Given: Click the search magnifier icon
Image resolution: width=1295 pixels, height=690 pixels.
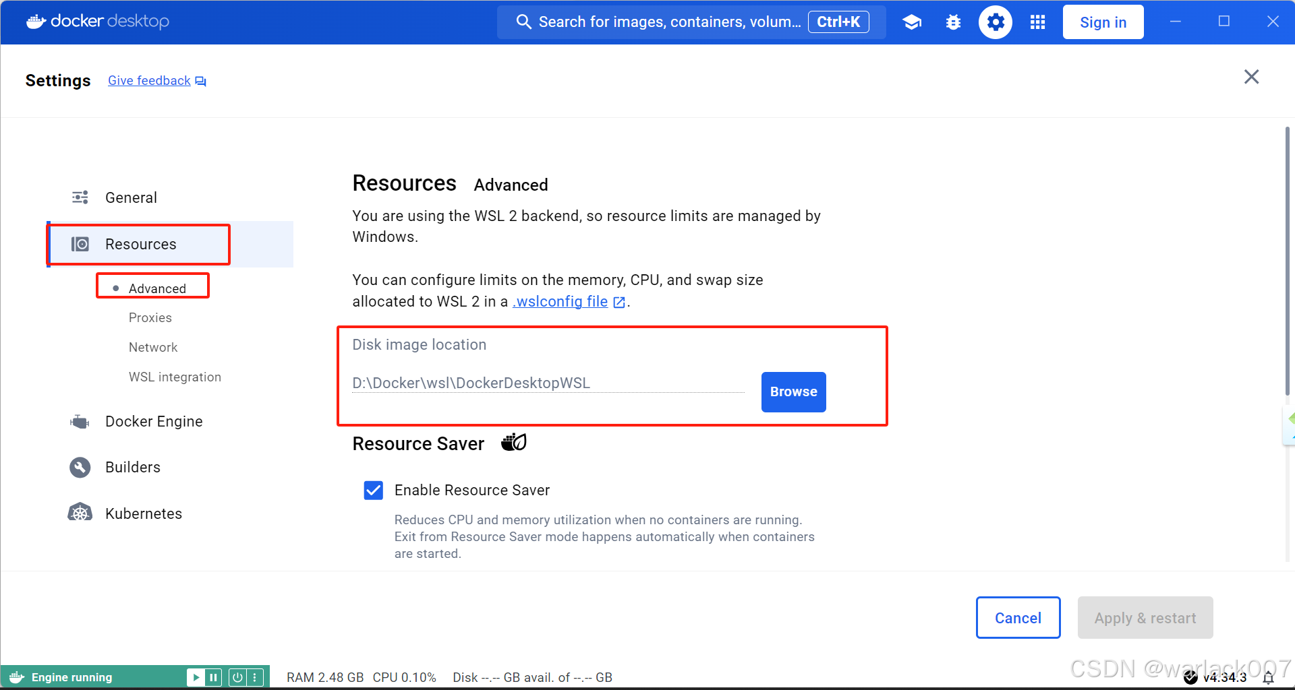Looking at the screenshot, I should tap(523, 22).
